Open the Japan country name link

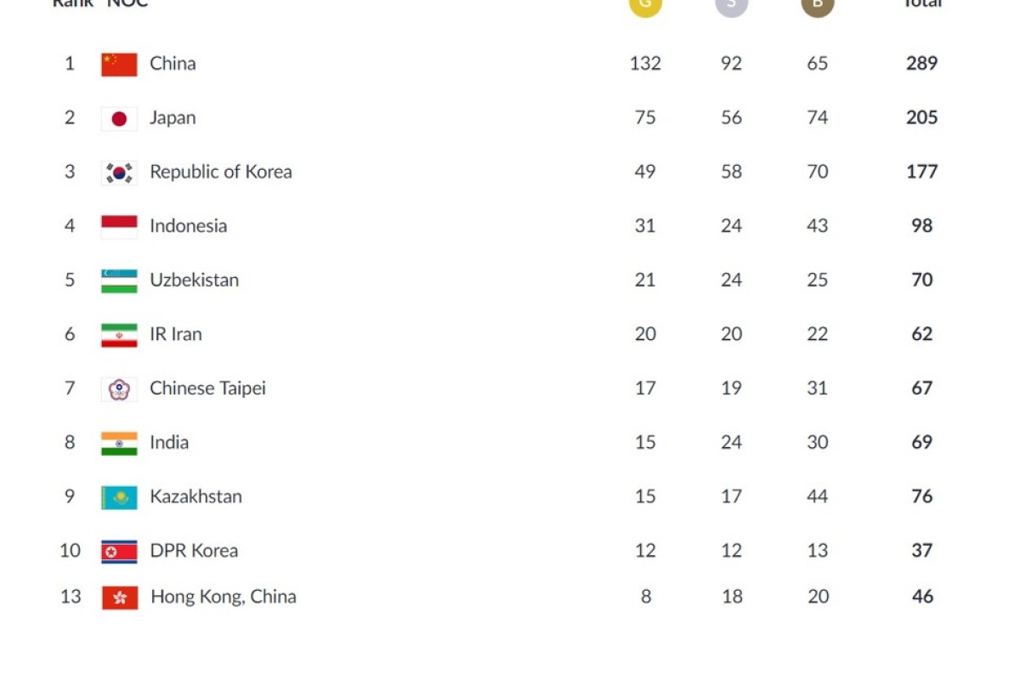173,117
